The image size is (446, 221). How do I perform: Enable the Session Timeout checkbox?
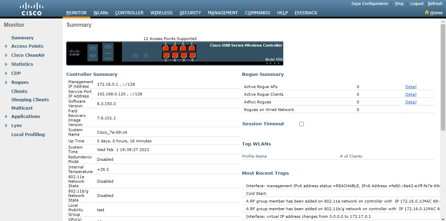[301, 124]
